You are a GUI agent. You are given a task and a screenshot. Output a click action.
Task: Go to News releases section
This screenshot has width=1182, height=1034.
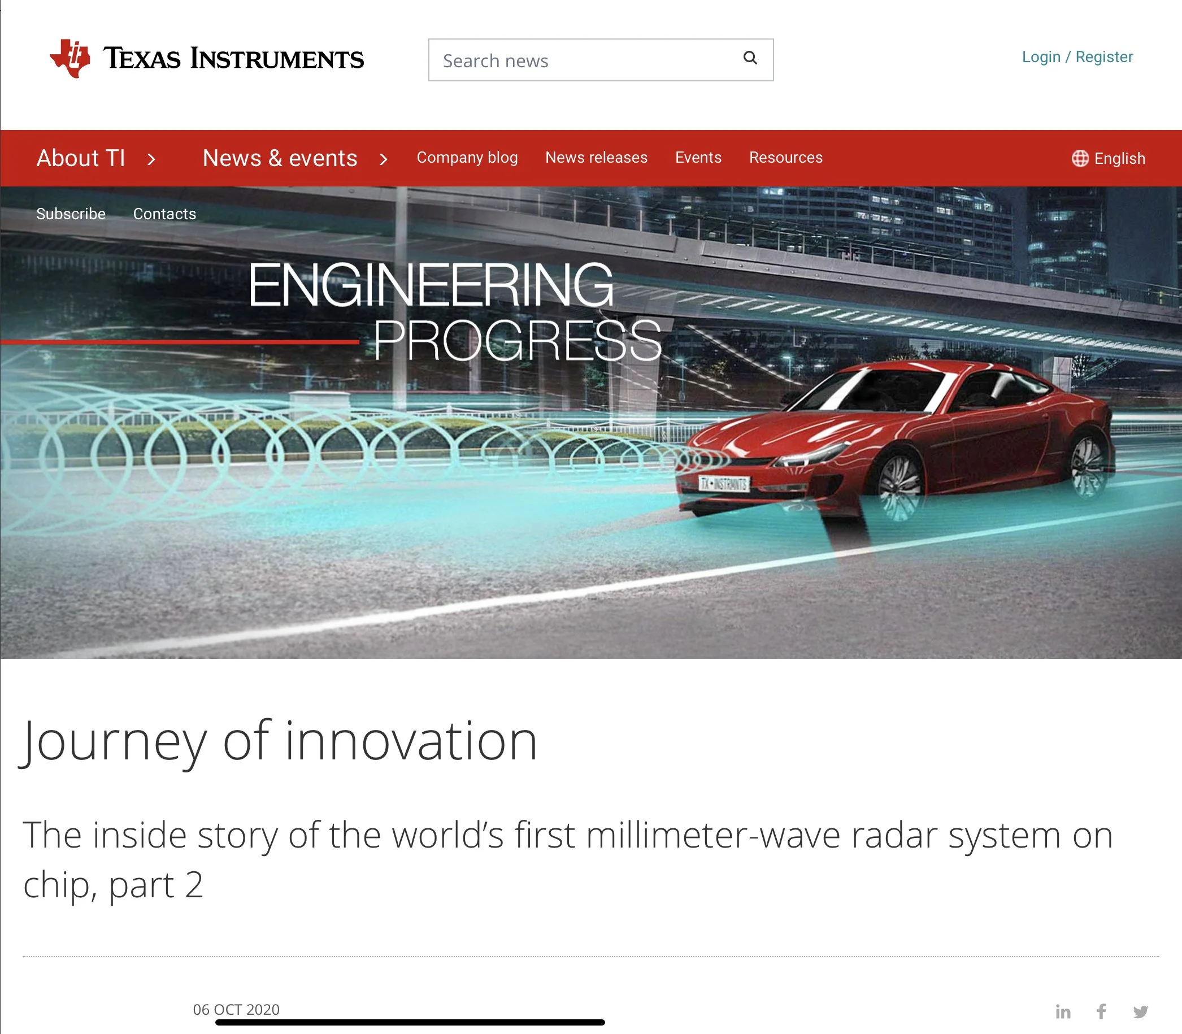(596, 158)
